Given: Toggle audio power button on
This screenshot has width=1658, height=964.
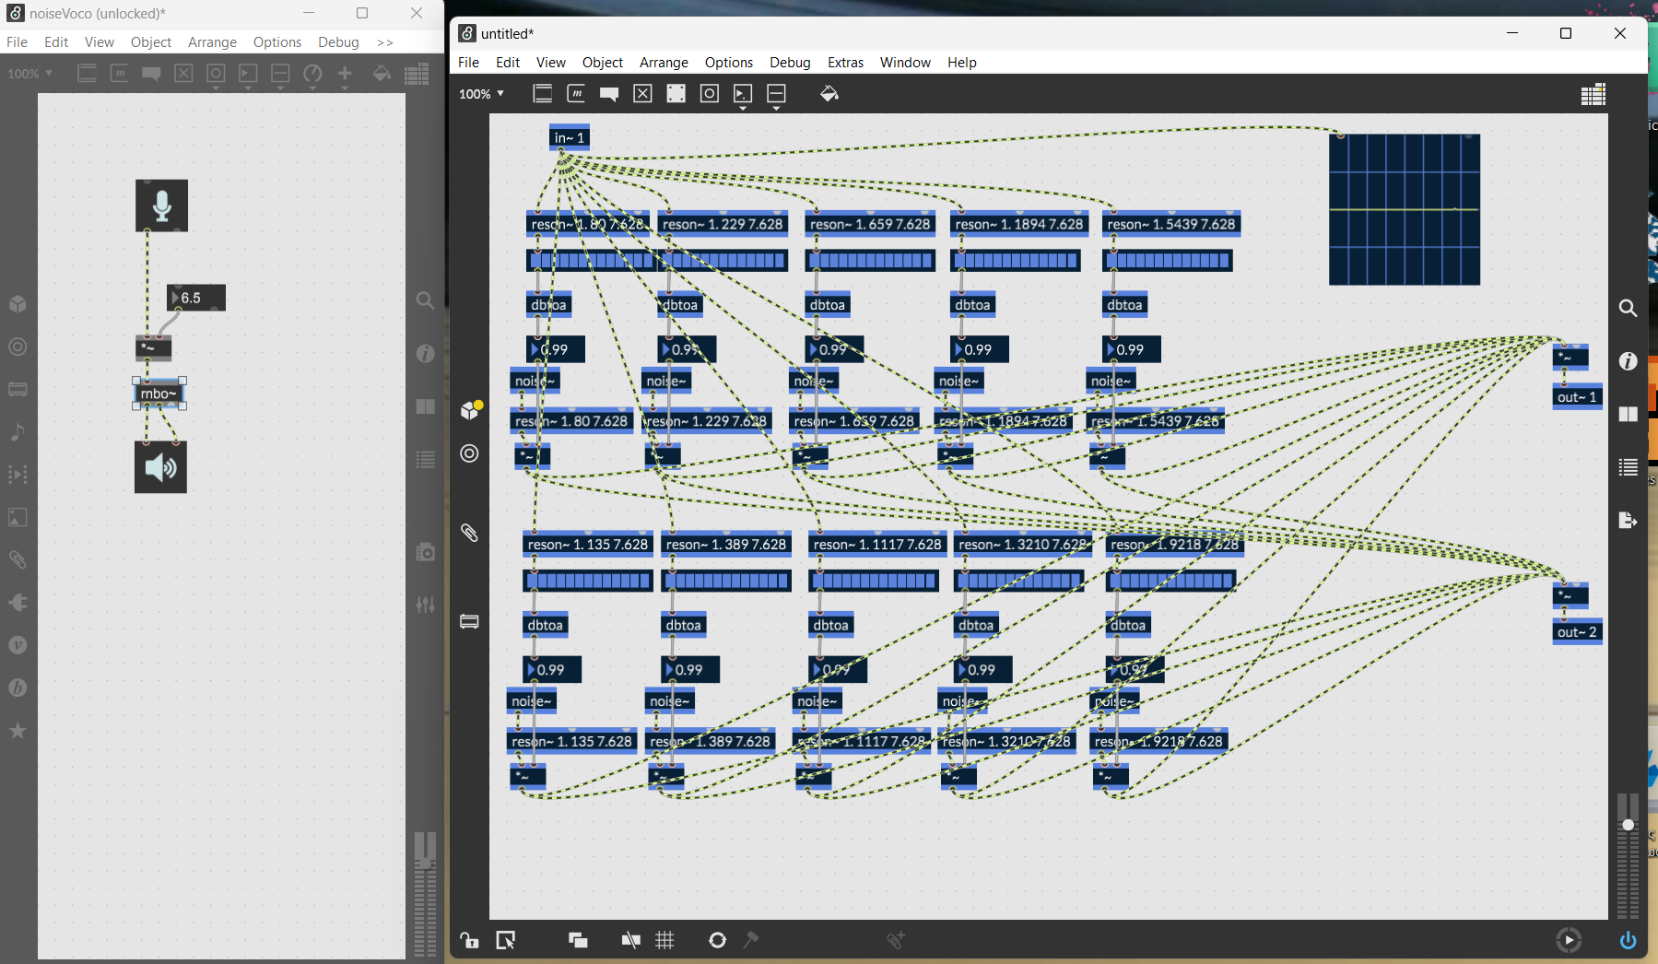Looking at the screenshot, I should tap(1629, 940).
